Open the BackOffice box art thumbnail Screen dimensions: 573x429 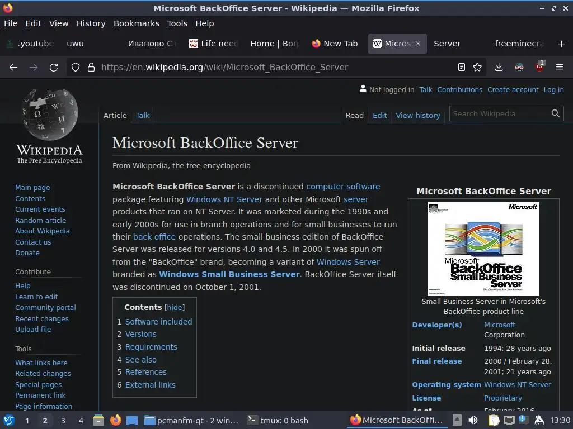pyautogui.click(x=483, y=249)
